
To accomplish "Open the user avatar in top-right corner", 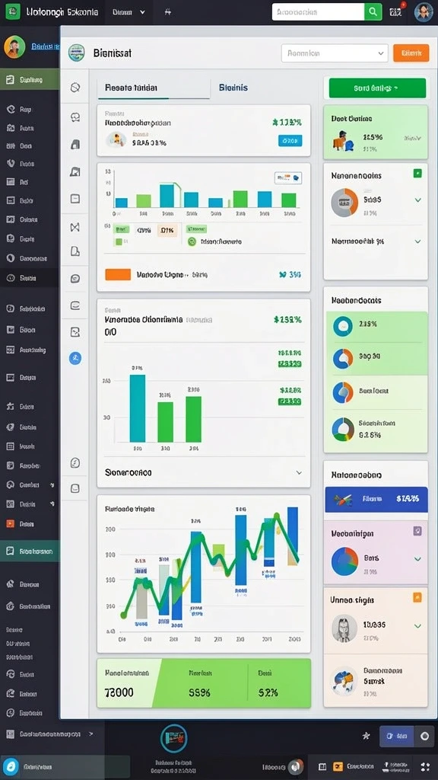I will [423, 12].
